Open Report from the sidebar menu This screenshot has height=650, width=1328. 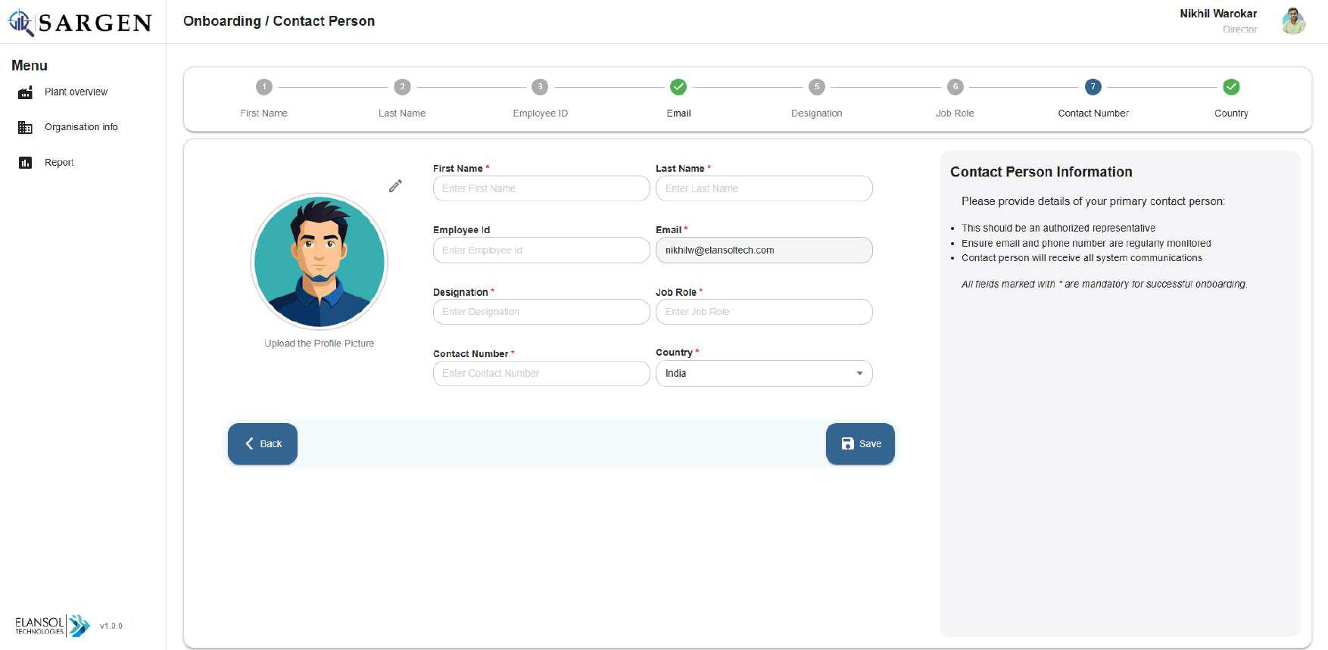click(59, 163)
